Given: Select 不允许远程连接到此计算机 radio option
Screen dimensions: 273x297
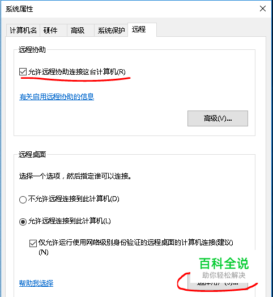Looking at the screenshot, I should (x=23, y=200).
